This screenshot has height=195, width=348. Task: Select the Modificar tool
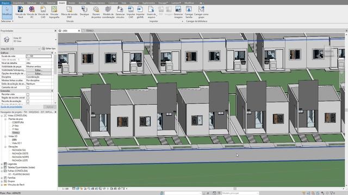coord(7,12)
